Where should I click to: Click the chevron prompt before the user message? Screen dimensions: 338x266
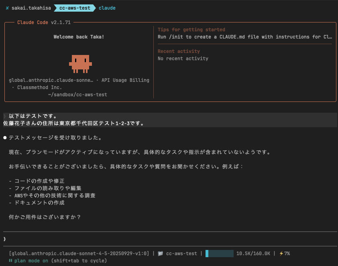5,116
